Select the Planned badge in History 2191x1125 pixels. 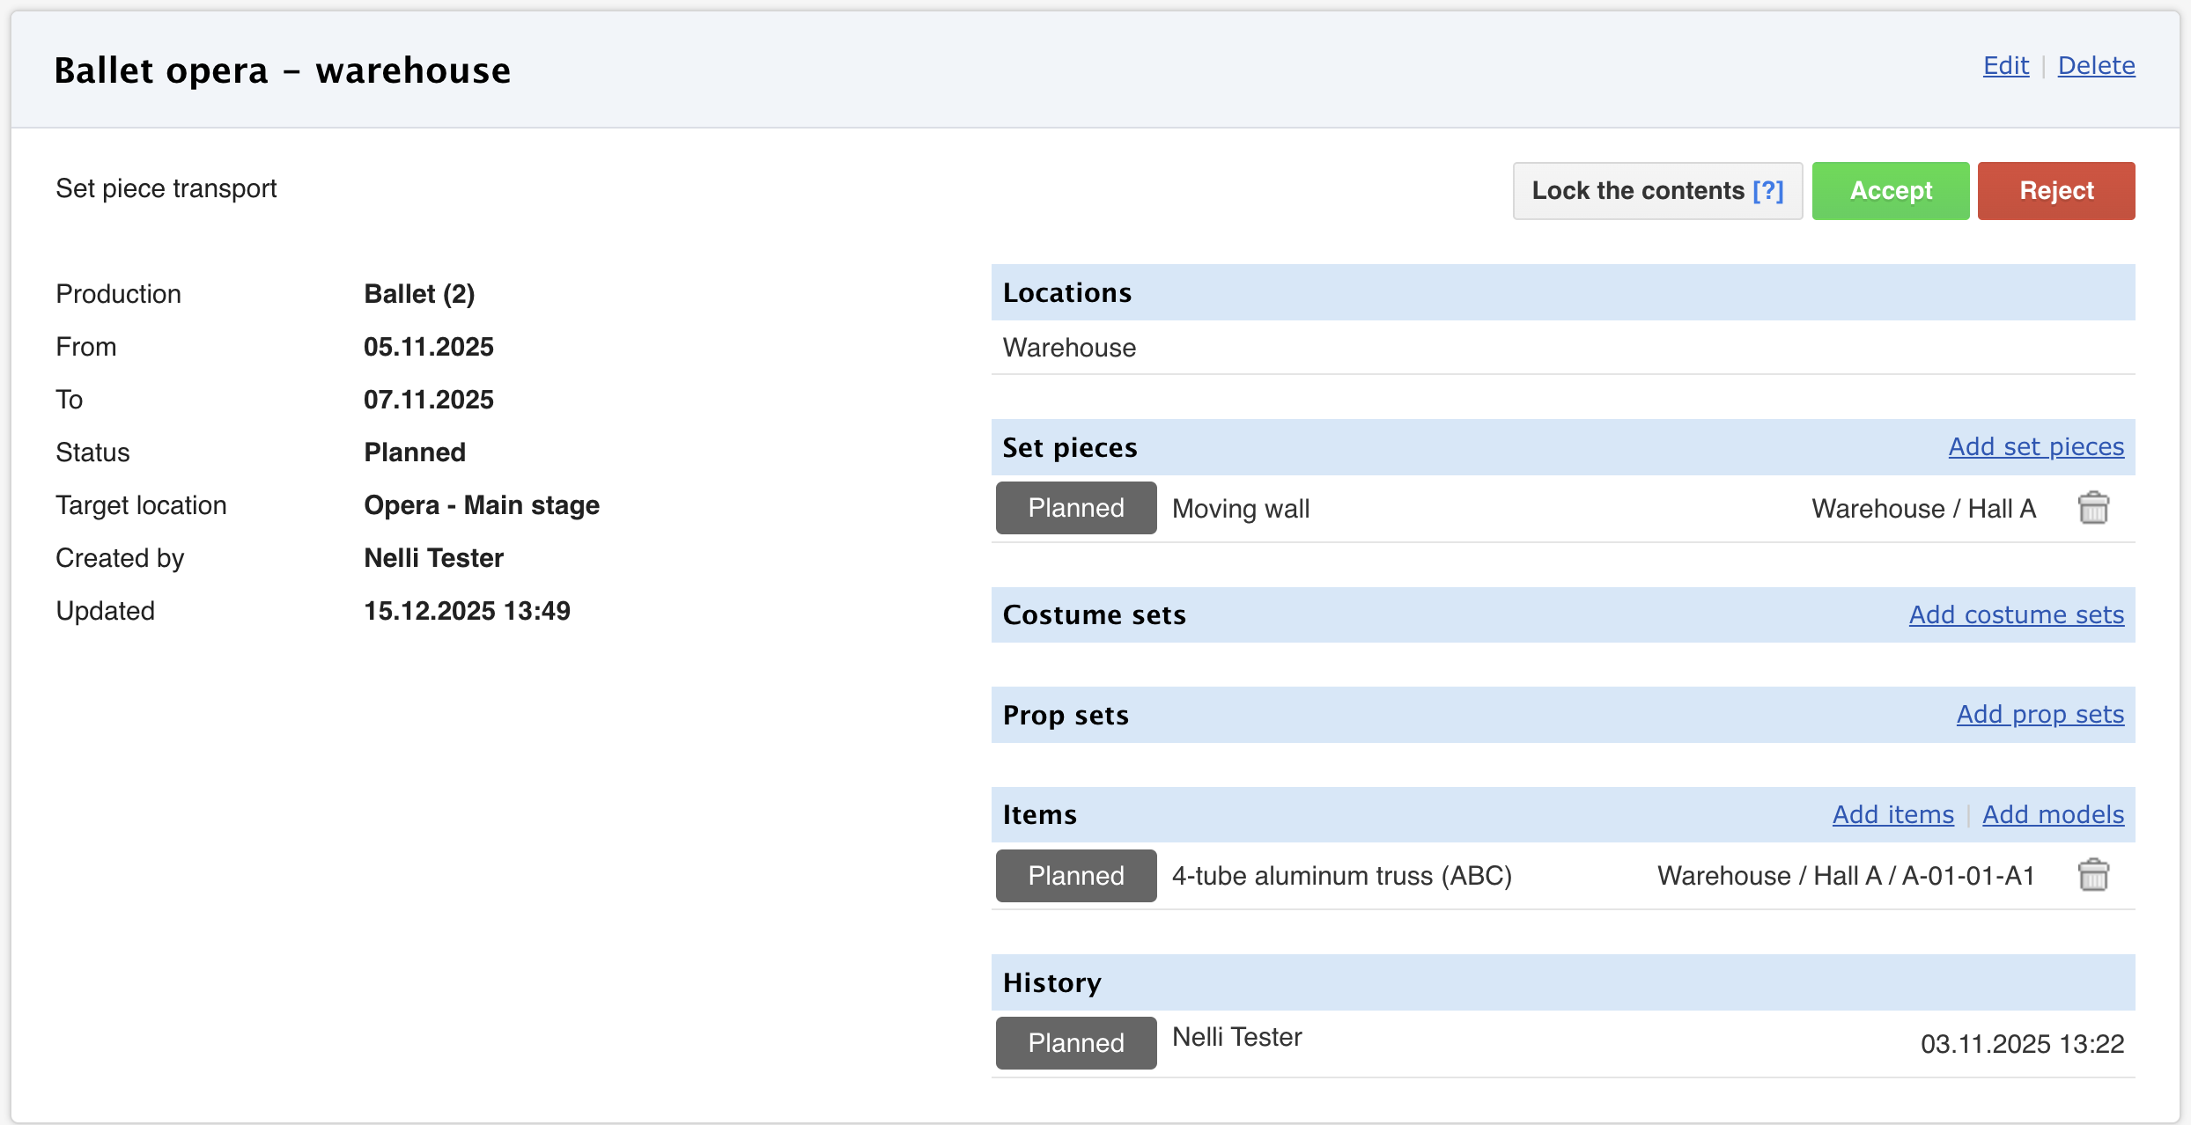tap(1075, 1042)
